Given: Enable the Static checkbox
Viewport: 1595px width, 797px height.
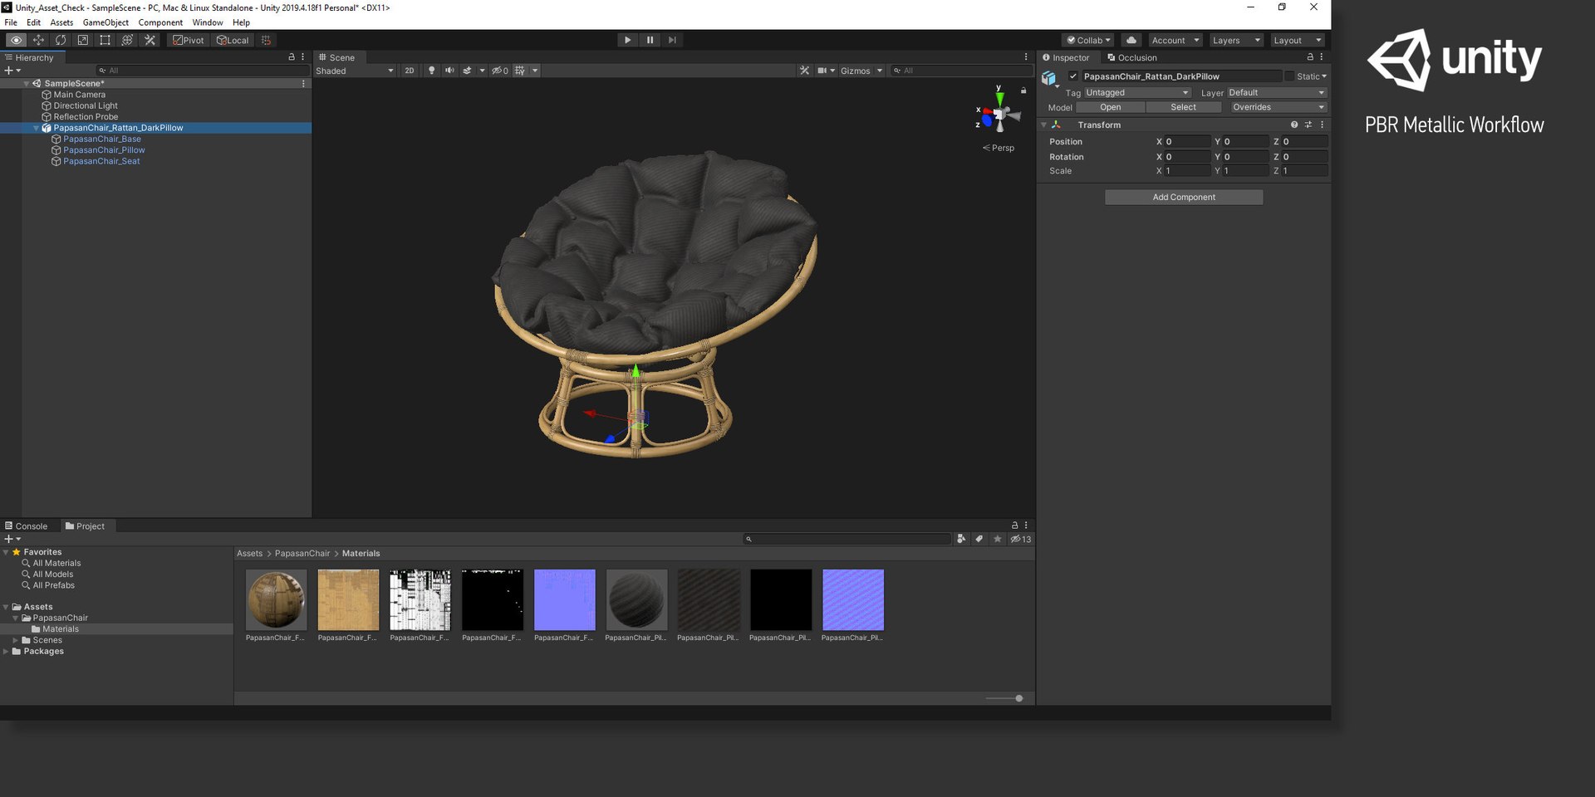Looking at the screenshot, I should click(x=1289, y=76).
